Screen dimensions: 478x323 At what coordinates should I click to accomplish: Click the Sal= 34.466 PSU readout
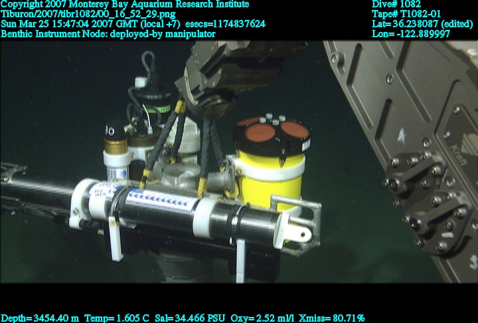pyautogui.click(x=191, y=318)
